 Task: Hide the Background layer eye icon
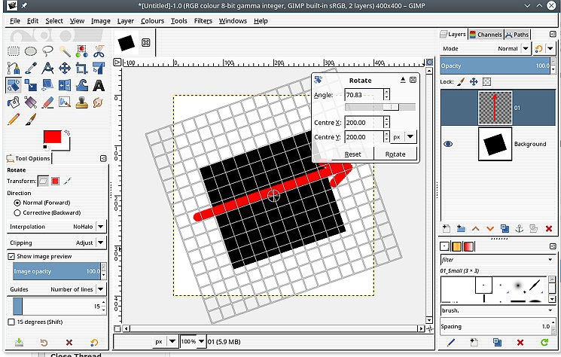pos(448,144)
